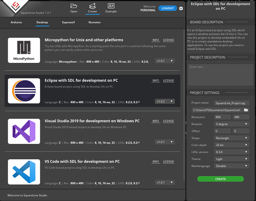Open the Rotation dropdown
The image size is (256, 201).
click(x=231, y=124)
